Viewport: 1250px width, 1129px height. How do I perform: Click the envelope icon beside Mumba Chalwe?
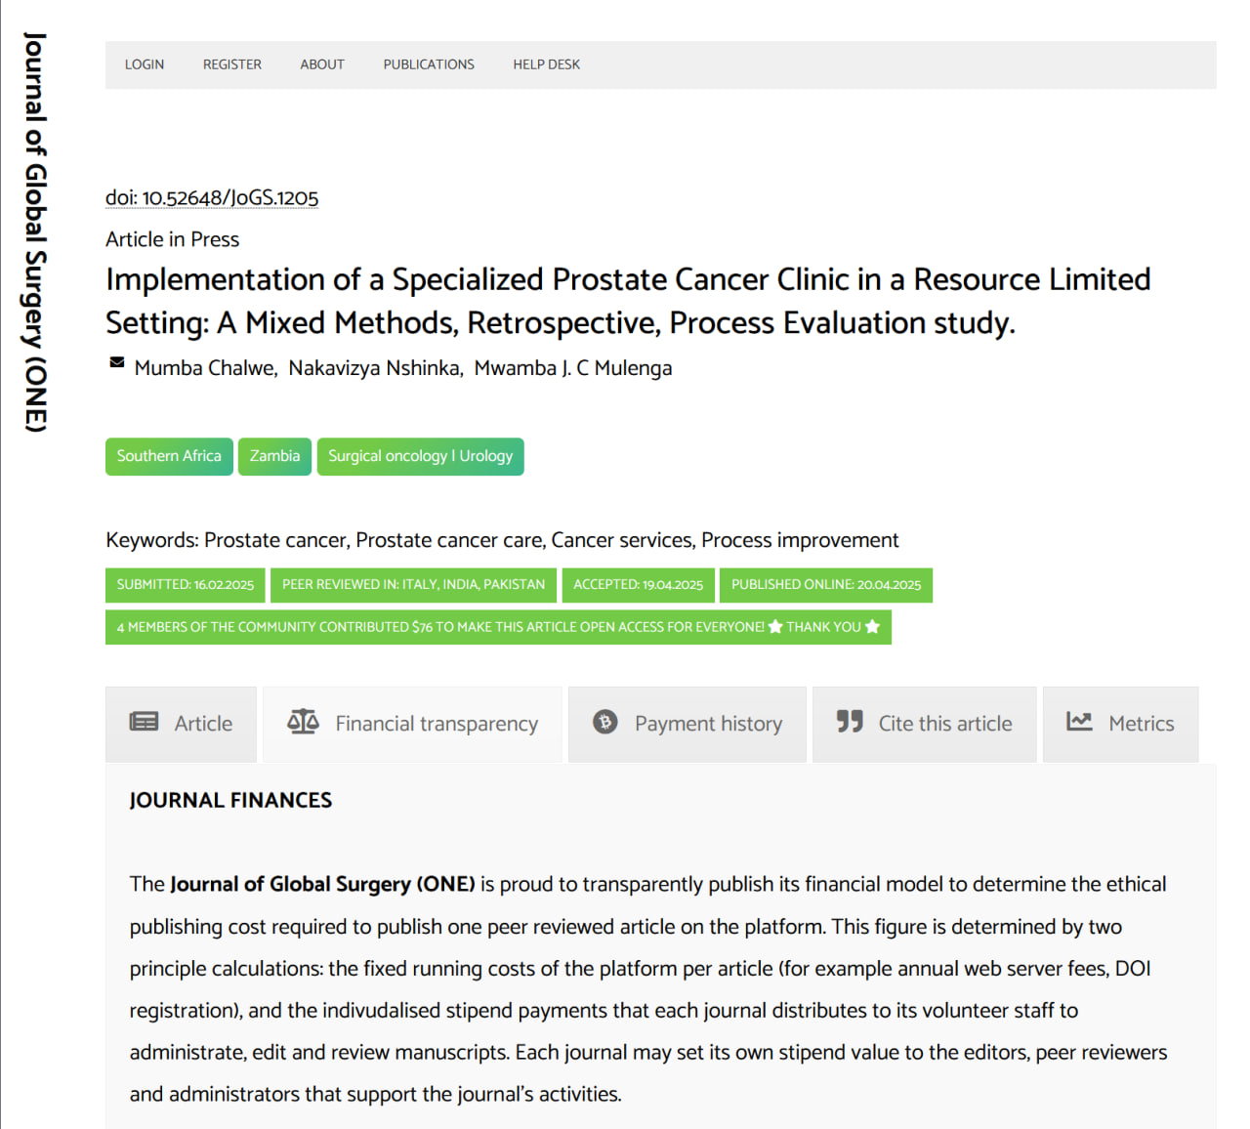pyautogui.click(x=117, y=362)
